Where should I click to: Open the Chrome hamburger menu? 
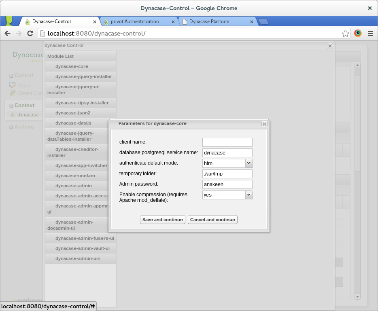(371, 33)
